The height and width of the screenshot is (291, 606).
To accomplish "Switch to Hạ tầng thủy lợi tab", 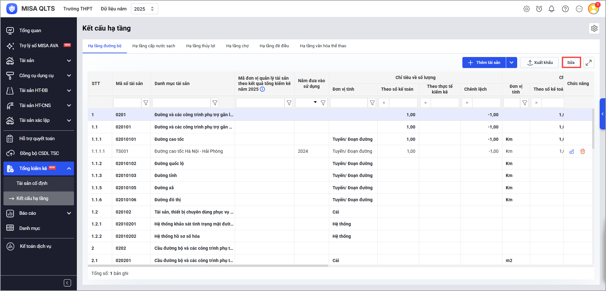I will click(201, 46).
